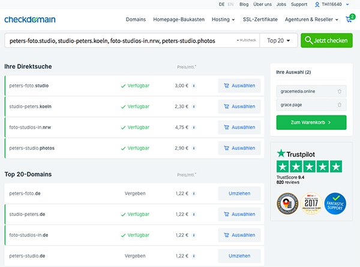
Task: Click grace.page in Ihre Auswahl
Action: tap(291, 105)
